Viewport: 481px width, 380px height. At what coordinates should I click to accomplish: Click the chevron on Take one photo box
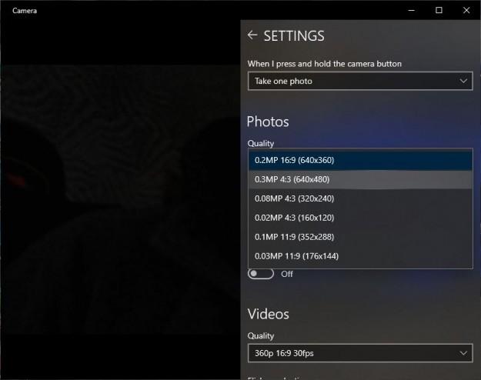click(463, 81)
